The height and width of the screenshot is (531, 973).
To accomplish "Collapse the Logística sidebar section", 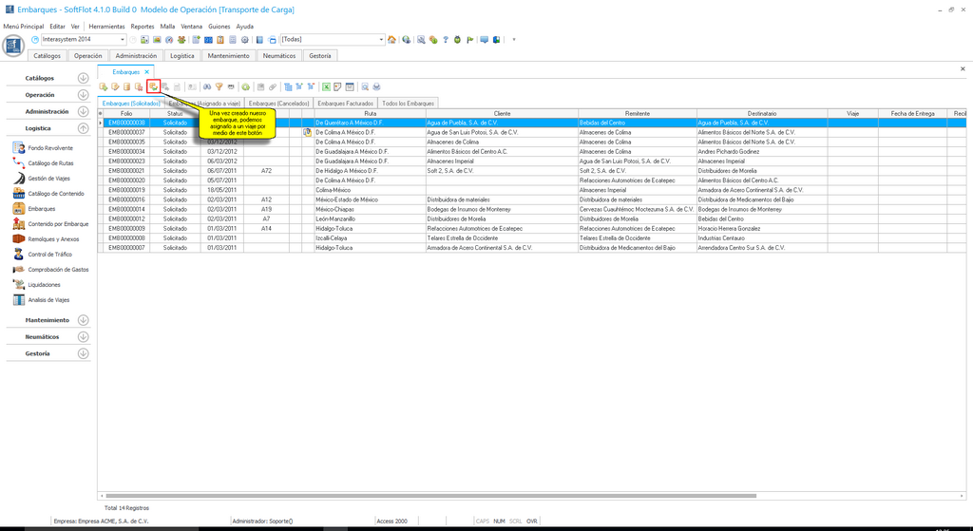I will tap(84, 127).
